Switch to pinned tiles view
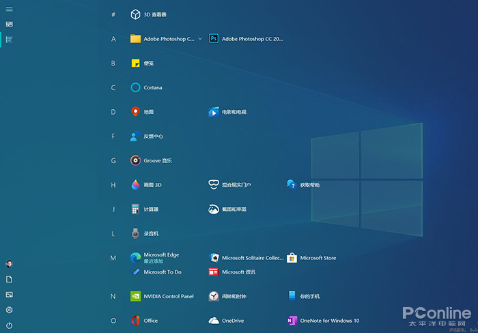 9,24
